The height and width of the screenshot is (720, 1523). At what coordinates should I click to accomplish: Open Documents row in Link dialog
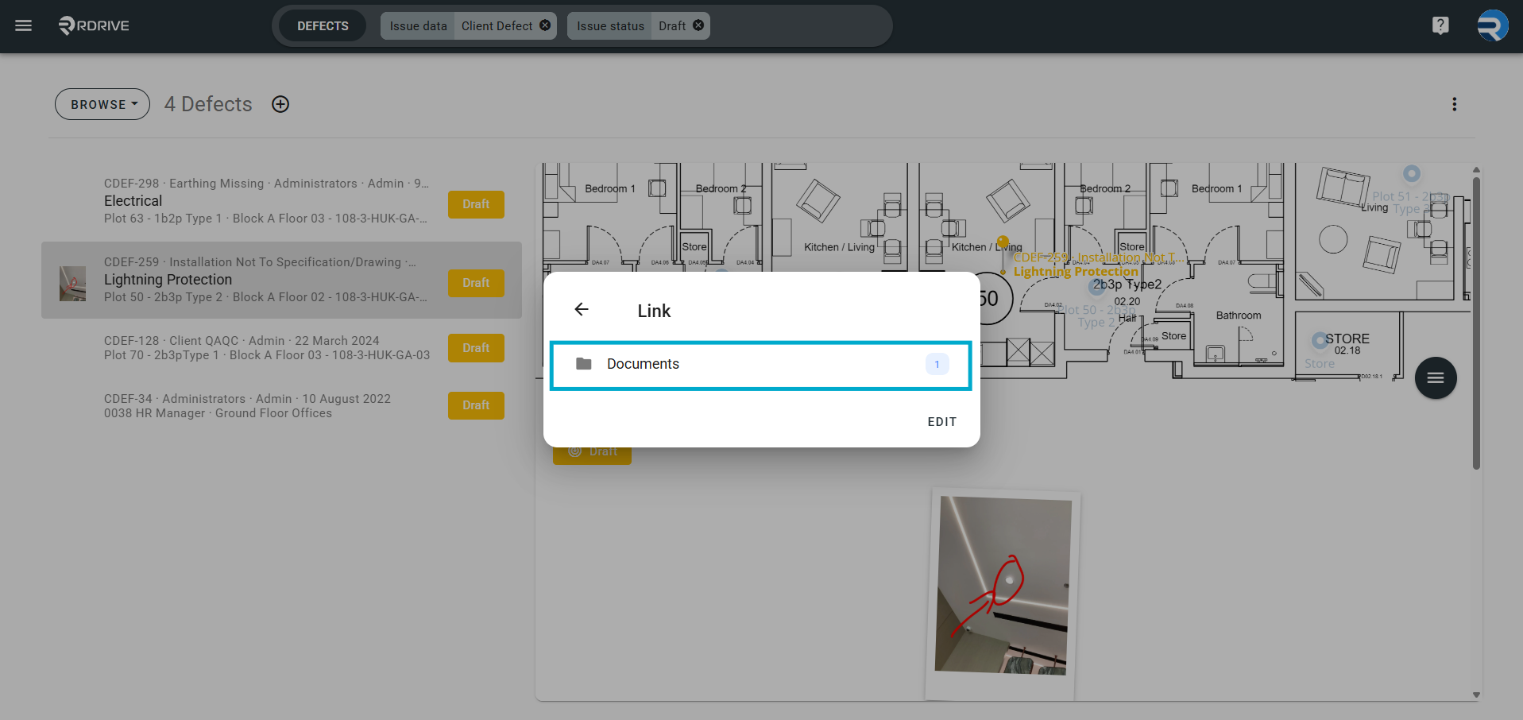click(760, 366)
